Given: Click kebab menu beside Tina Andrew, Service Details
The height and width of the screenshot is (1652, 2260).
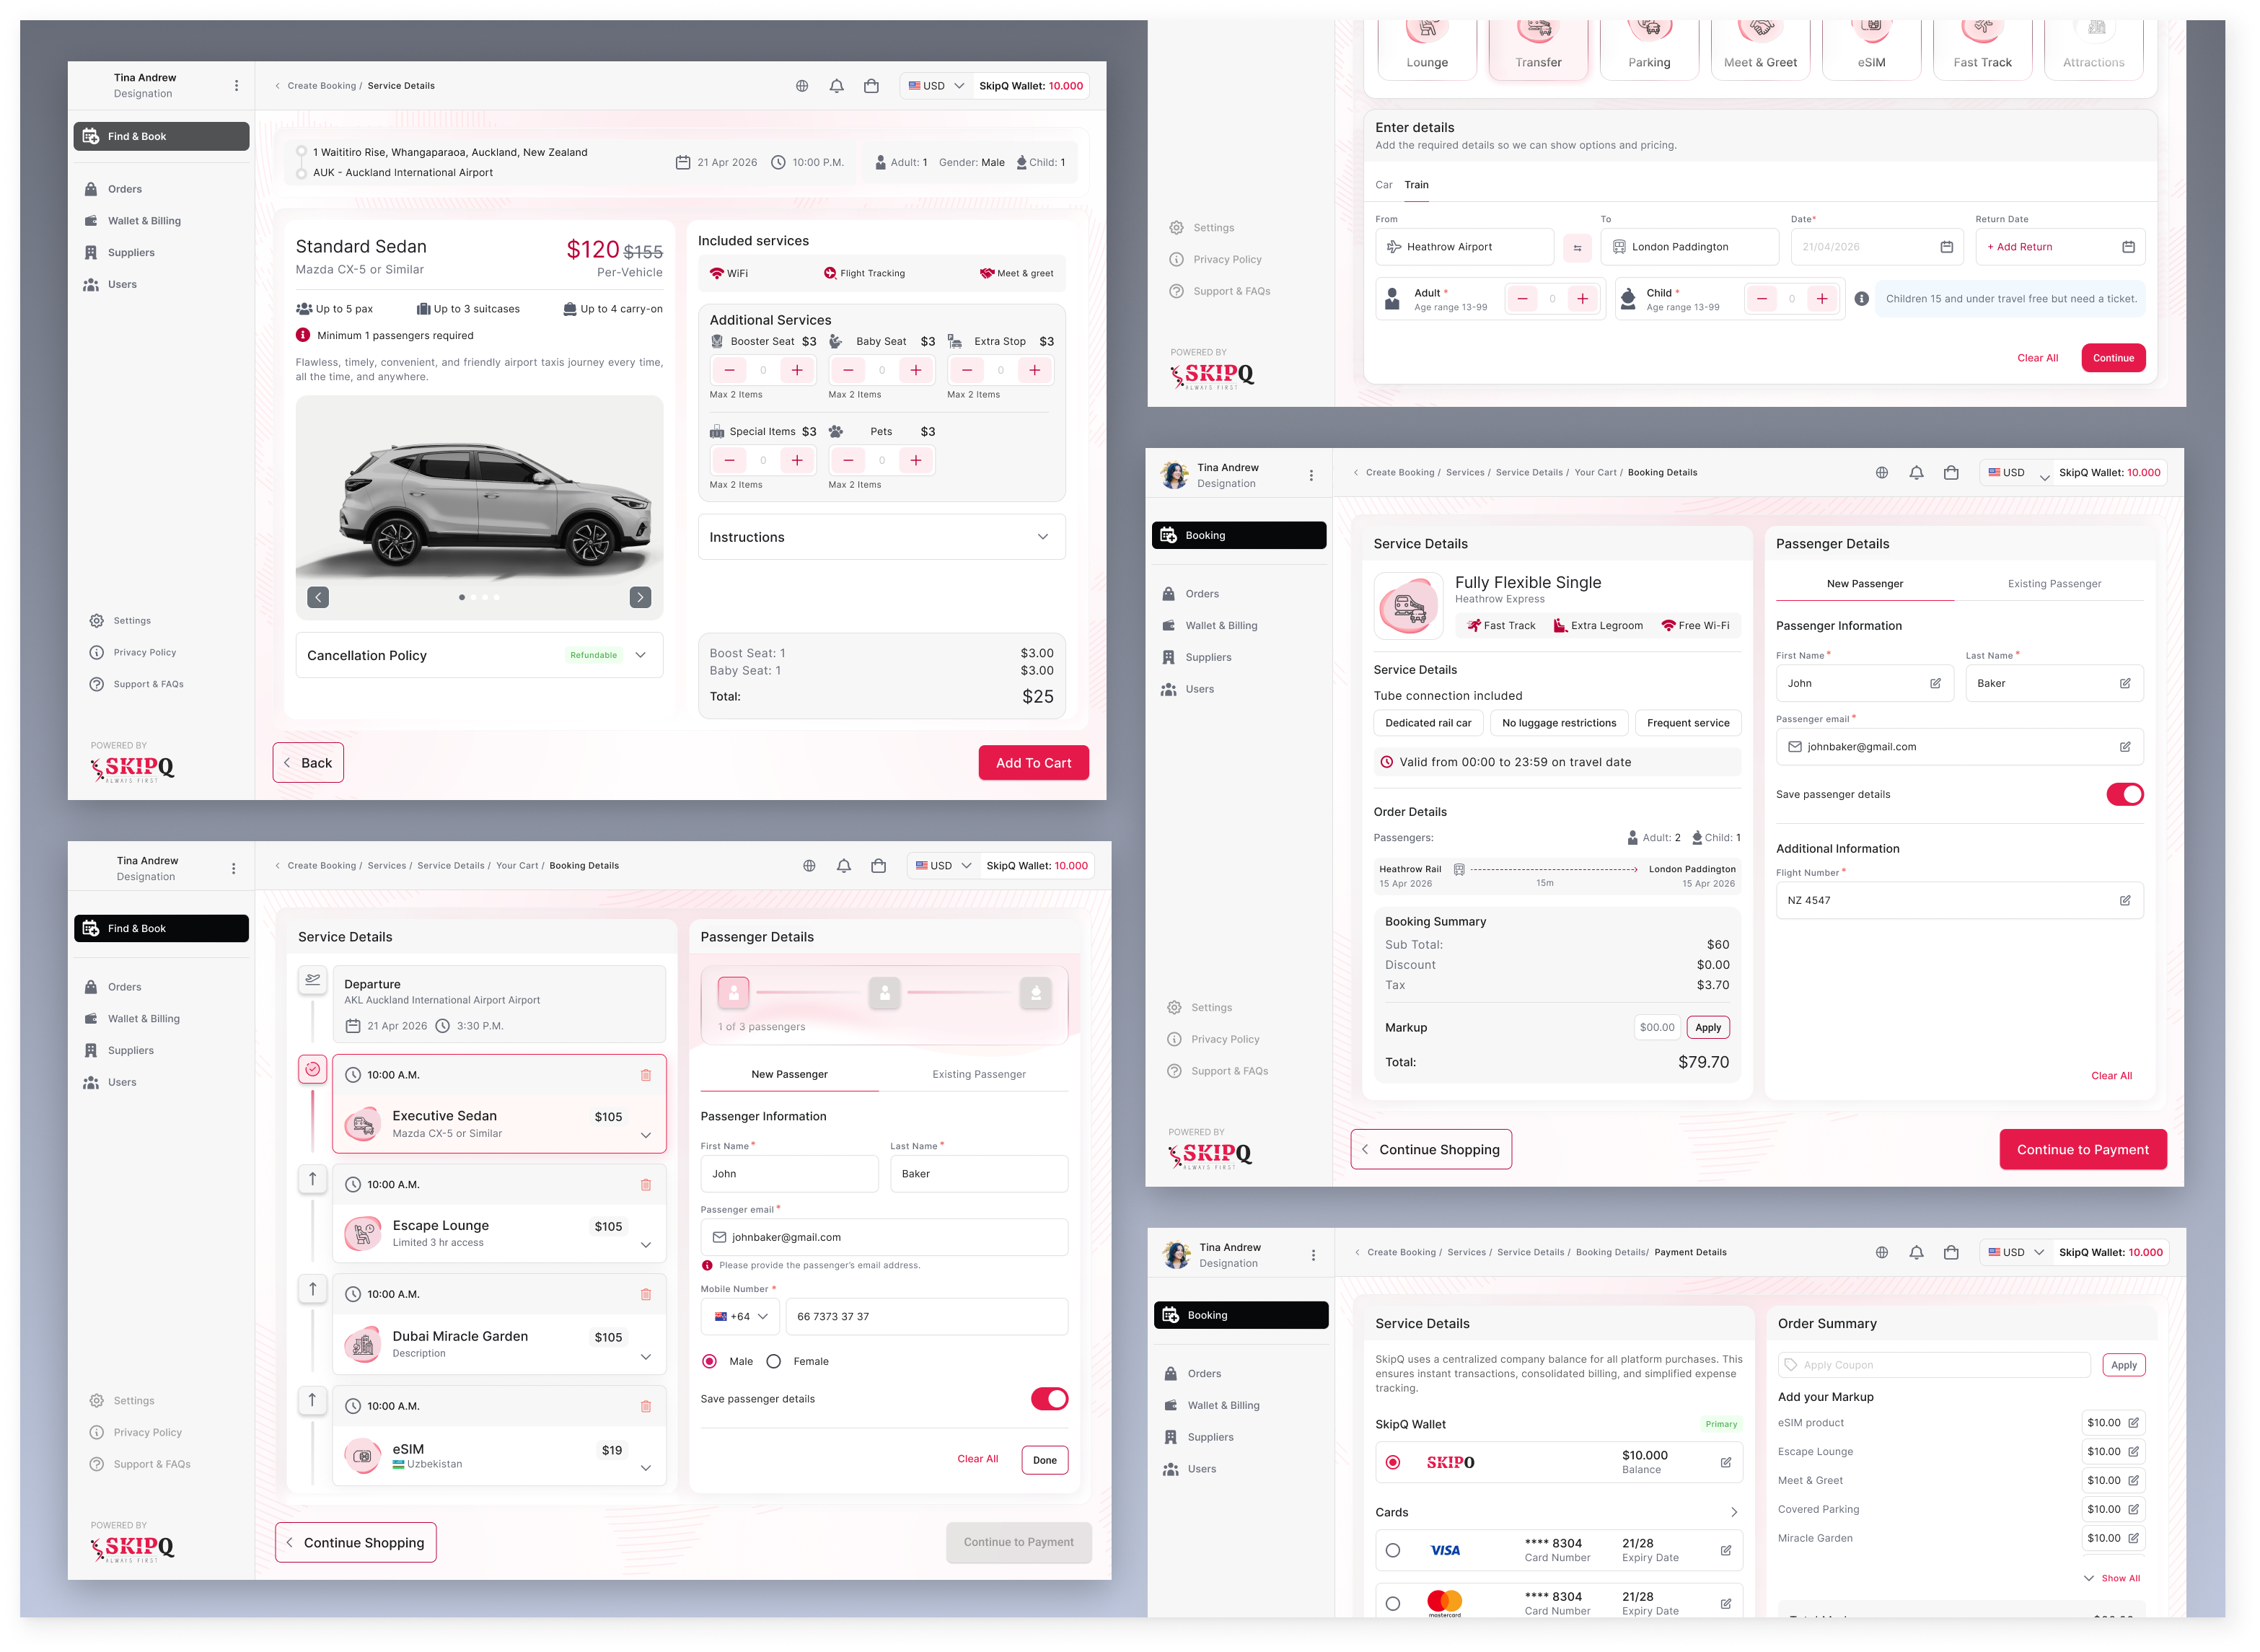Looking at the screenshot, I should click(x=236, y=86).
